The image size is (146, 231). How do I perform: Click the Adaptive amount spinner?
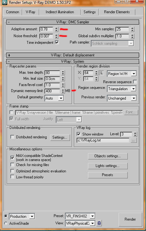point(56,29)
